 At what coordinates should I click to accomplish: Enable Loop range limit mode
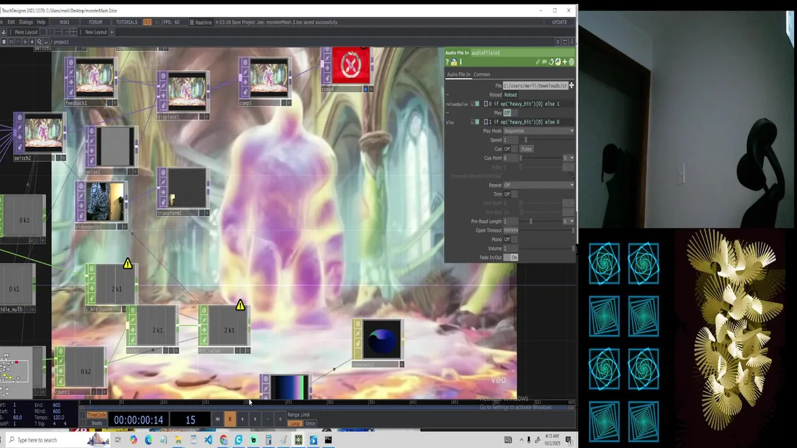tap(295, 424)
